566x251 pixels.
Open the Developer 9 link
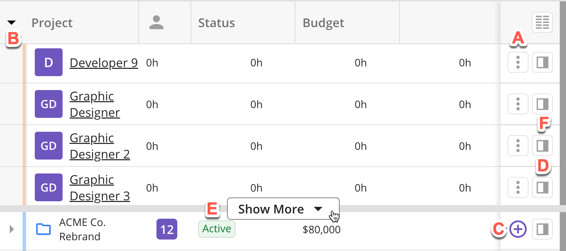(x=104, y=63)
